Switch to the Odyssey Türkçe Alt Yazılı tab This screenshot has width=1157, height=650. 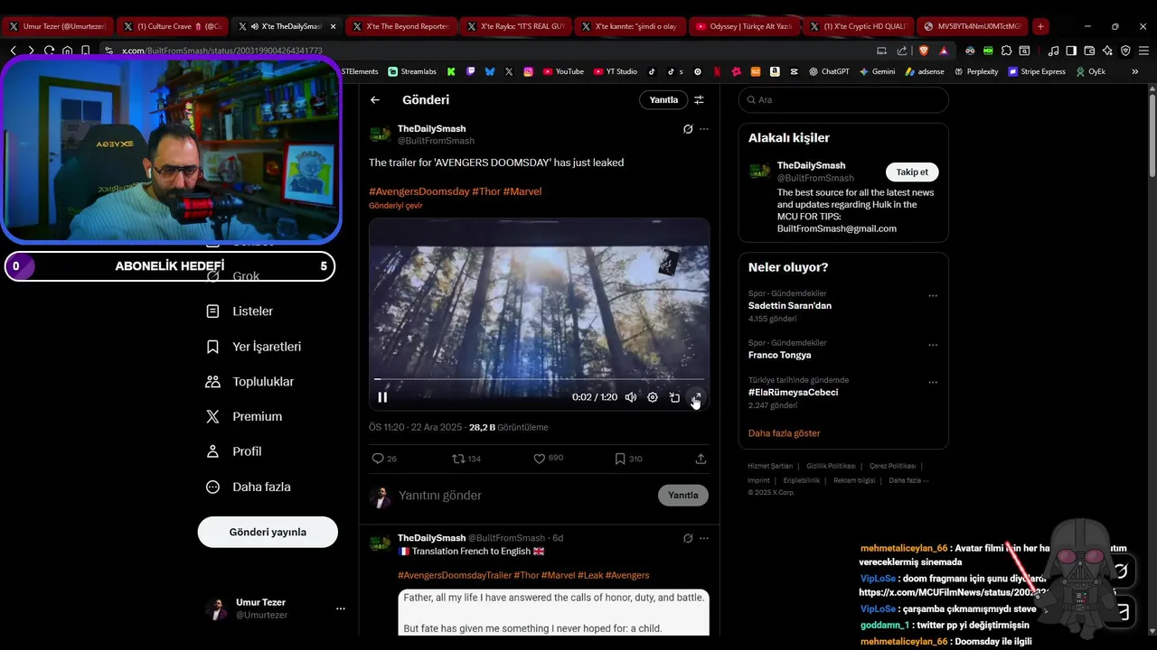click(744, 26)
